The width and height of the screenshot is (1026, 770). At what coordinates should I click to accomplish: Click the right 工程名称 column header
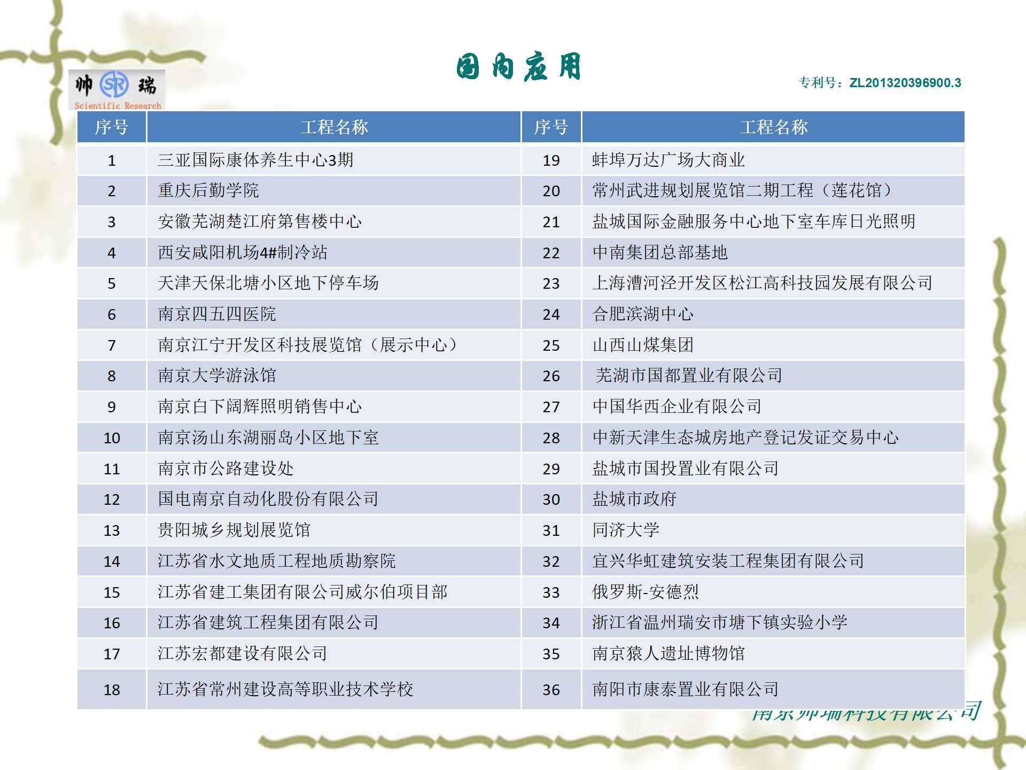(x=773, y=127)
